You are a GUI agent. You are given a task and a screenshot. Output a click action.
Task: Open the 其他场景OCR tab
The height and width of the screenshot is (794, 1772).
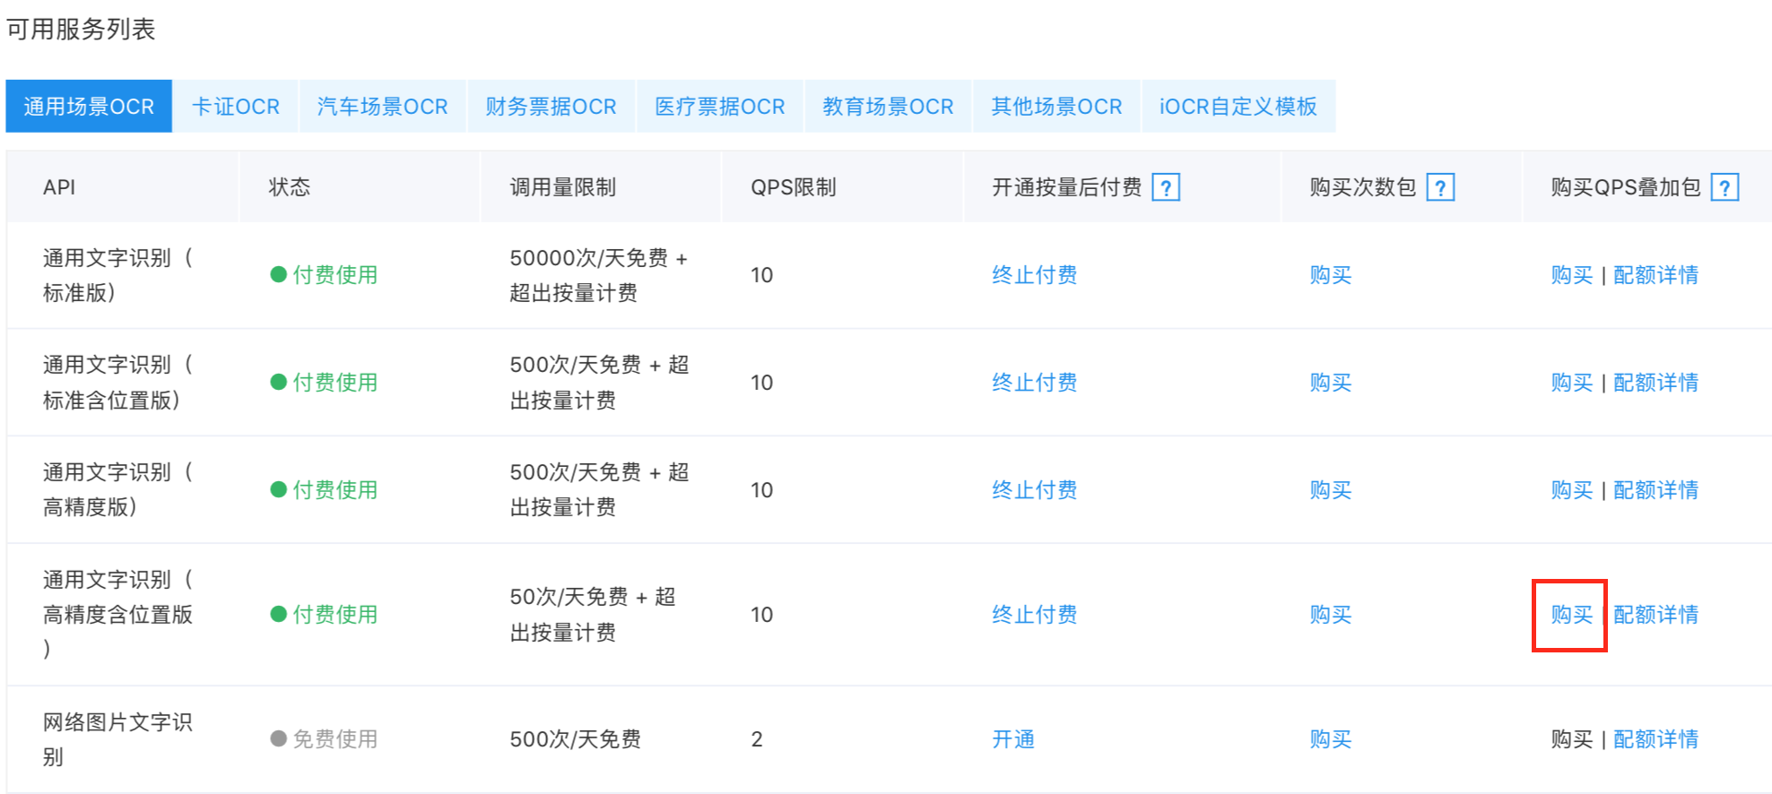coord(1057,107)
